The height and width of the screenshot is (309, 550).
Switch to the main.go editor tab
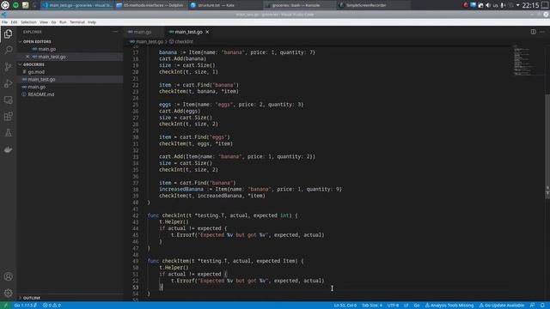tap(144, 32)
